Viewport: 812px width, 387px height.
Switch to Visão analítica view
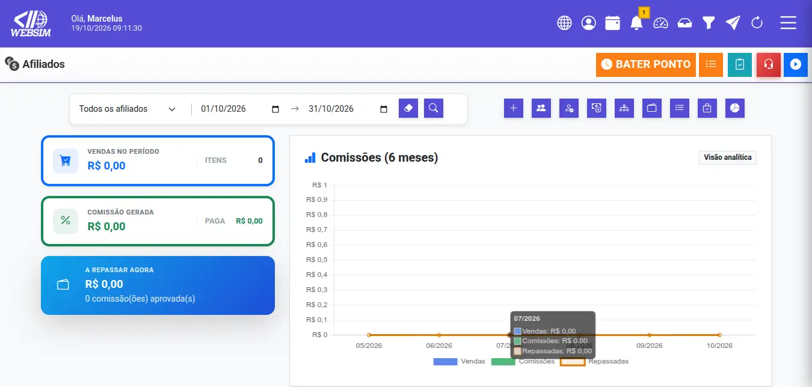[728, 157]
